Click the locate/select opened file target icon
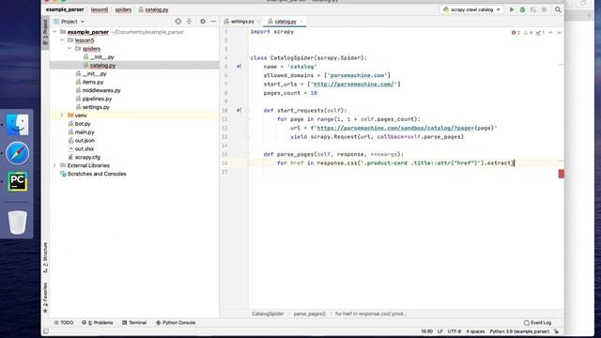 (x=178, y=22)
